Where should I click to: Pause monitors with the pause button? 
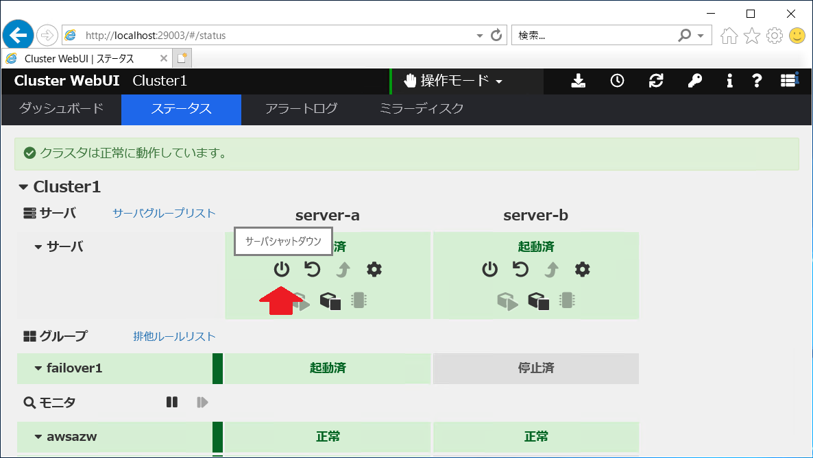172,403
